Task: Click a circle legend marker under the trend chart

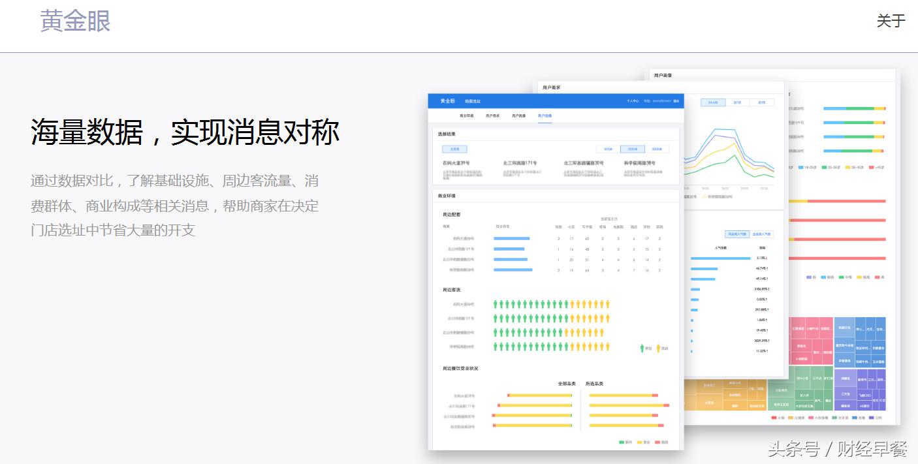Action: point(704,196)
